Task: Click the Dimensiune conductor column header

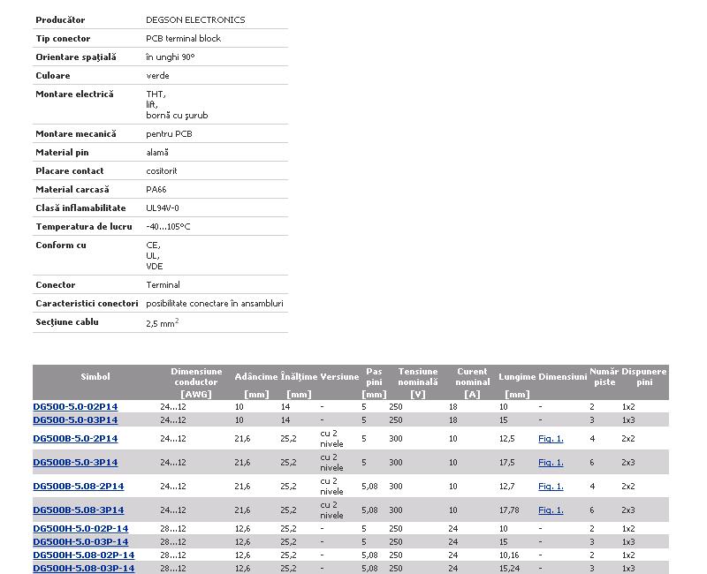Action: pos(196,377)
